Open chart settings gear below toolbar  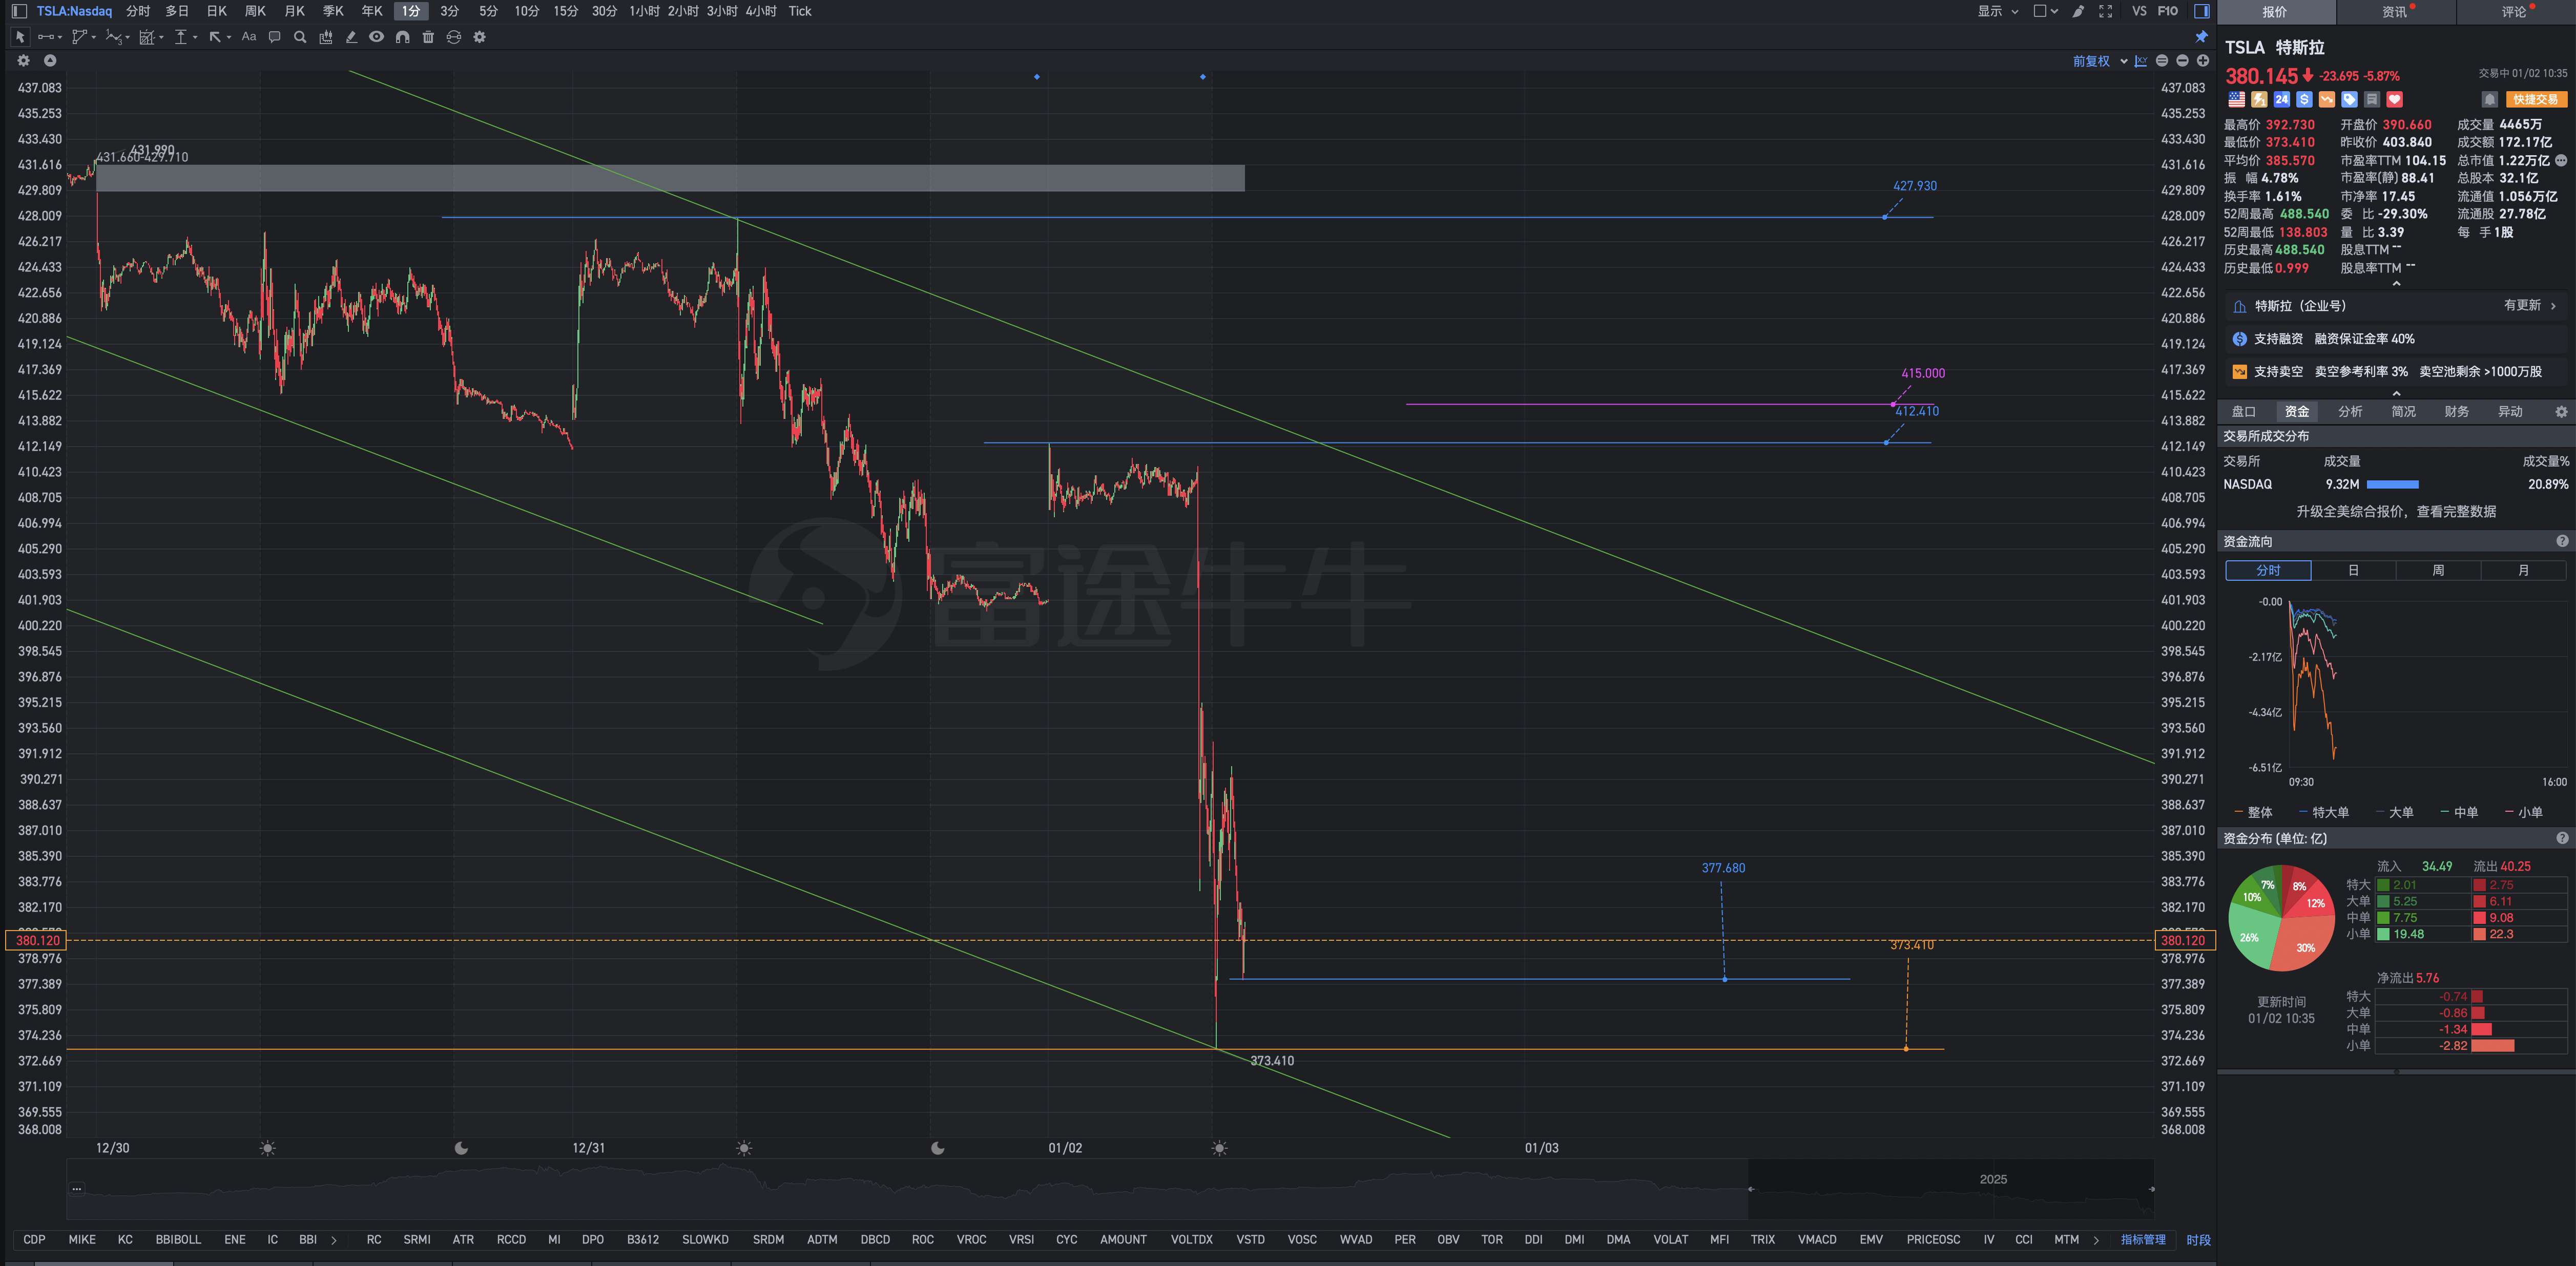point(24,61)
